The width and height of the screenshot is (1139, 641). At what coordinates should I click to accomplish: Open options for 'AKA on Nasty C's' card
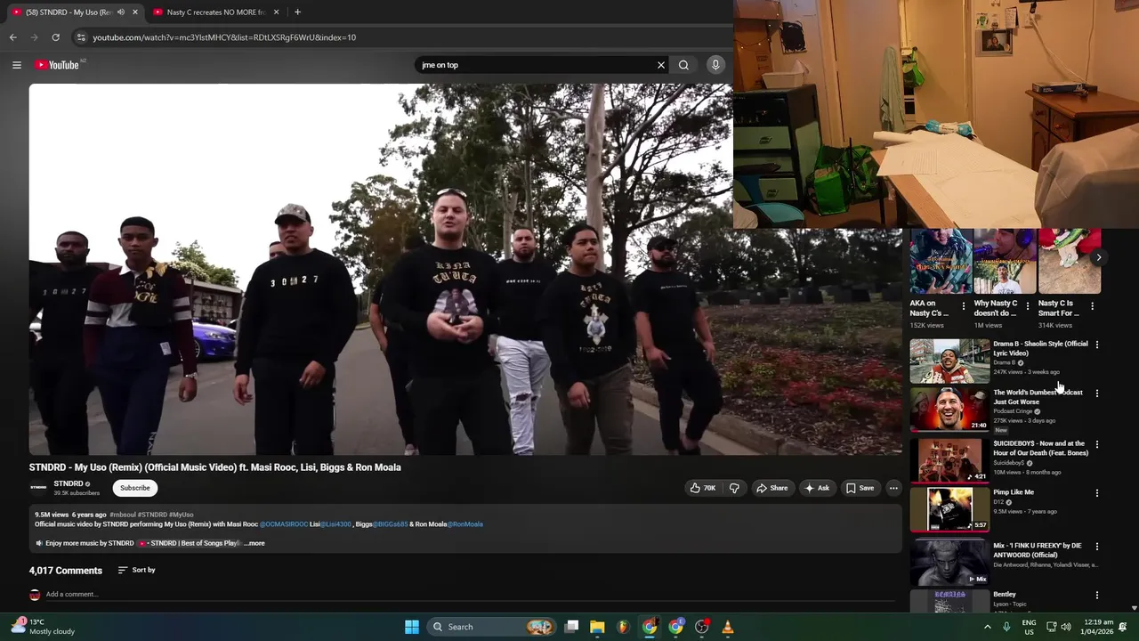click(x=963, y=306)
